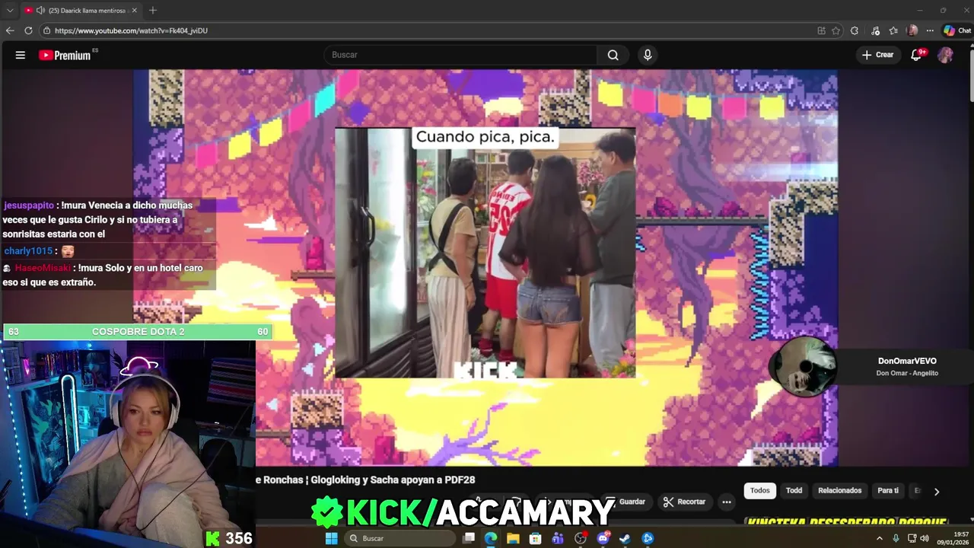Screen dimensions: 974x548
Task: Click the page vertical scrollbar
Action: coord(970,76)
